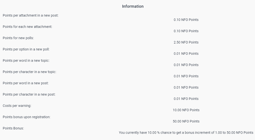Image resolution: width=255 pixels, height=140 pixels.
Task: Select 'Points per option in a new poll' label
Action: coord(26,49)
